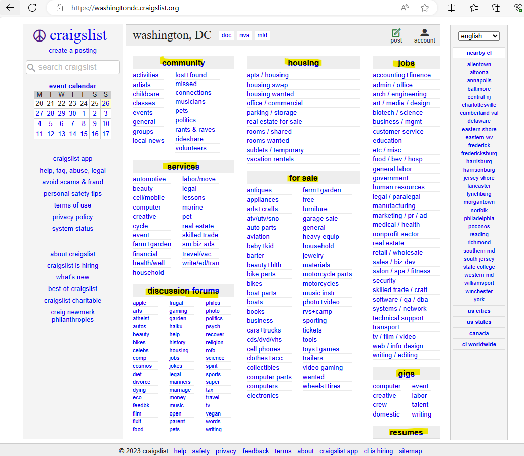Expand the us cities section
This screenshot has width=524, height=456.
479,311
